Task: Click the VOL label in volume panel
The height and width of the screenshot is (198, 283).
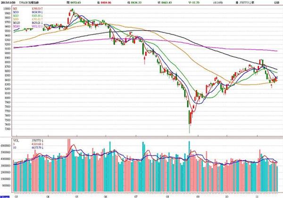Action: click(17, 140)
